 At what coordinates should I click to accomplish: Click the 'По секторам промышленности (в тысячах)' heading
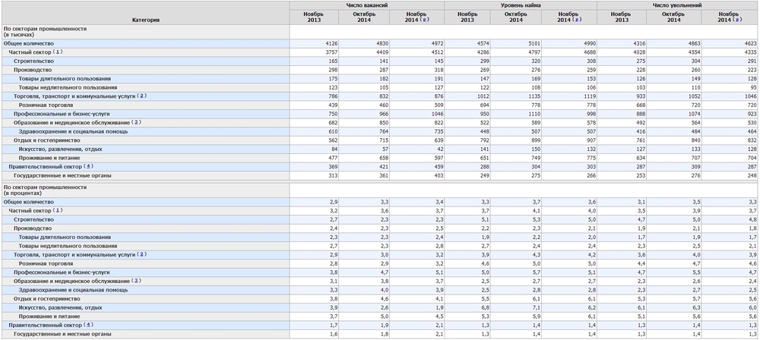(x=45, y=32)
